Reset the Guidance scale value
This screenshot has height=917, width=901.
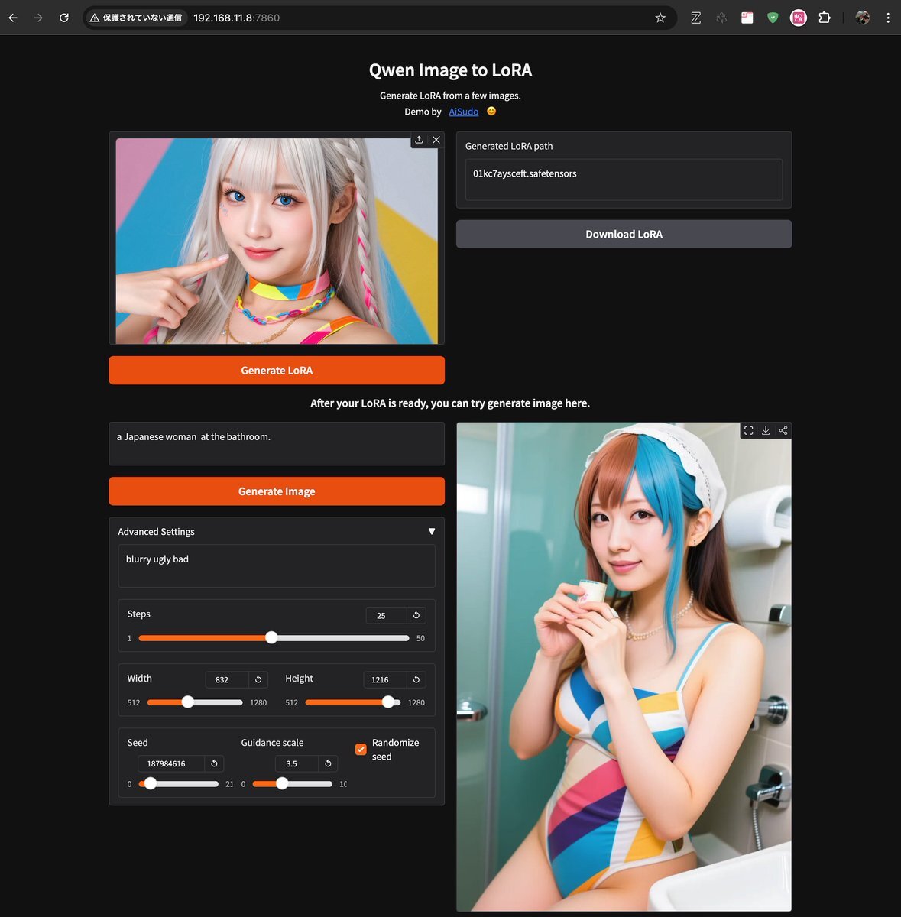(x=328, y=763)
